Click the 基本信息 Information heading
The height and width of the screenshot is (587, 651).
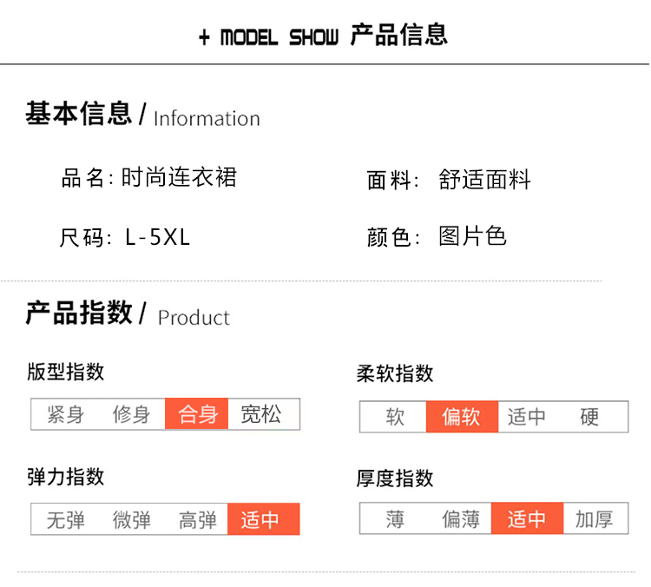pos(143,115)
